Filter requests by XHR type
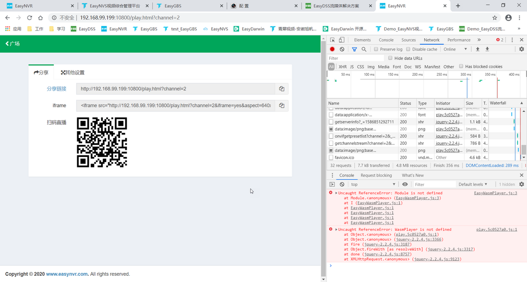 pyautogui.click(x=343, y=67)
